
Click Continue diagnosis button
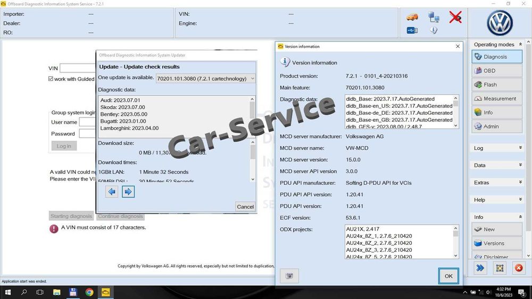pyautogui.click(x=120, y=216)
